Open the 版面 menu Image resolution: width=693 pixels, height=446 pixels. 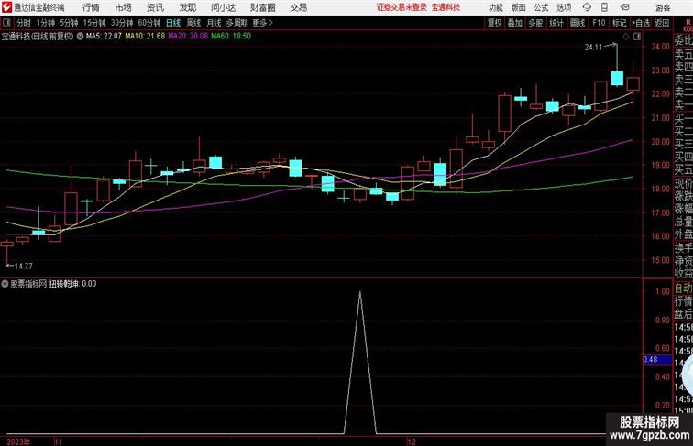(x=519, y=8)
